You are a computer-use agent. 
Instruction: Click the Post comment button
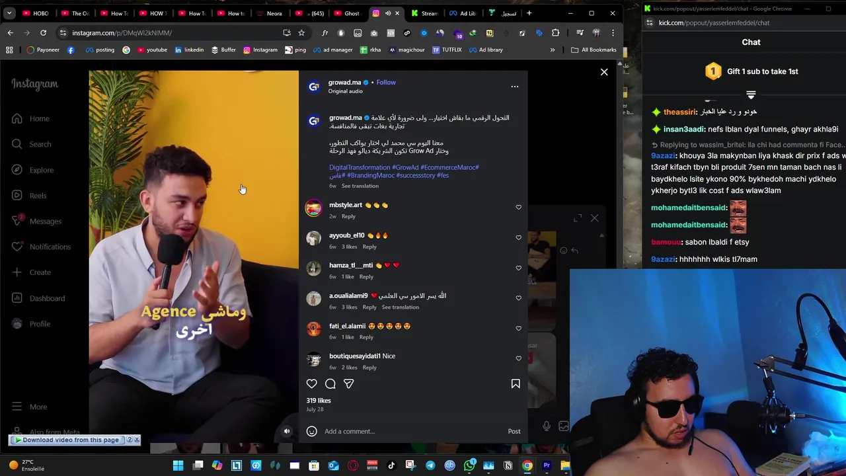coord(514,432)
